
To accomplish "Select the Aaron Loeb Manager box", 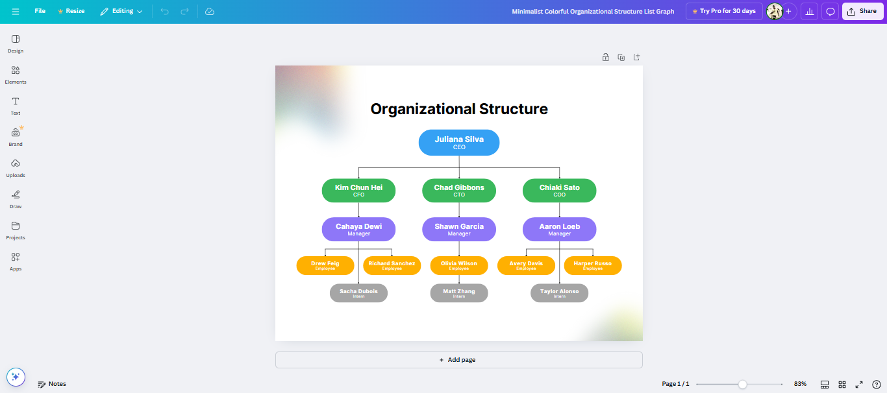I will pyautogui.click(x=559, y=230).
